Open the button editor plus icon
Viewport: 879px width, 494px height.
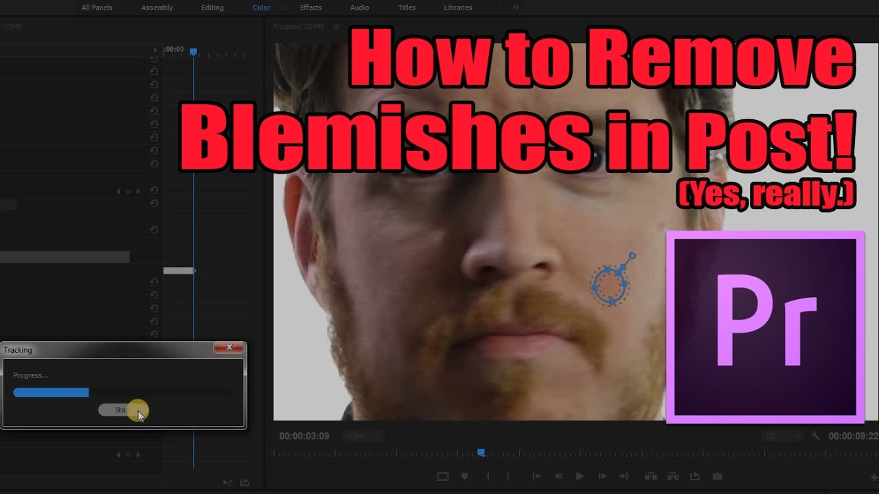pyautogui.click(x=874, y=477)
